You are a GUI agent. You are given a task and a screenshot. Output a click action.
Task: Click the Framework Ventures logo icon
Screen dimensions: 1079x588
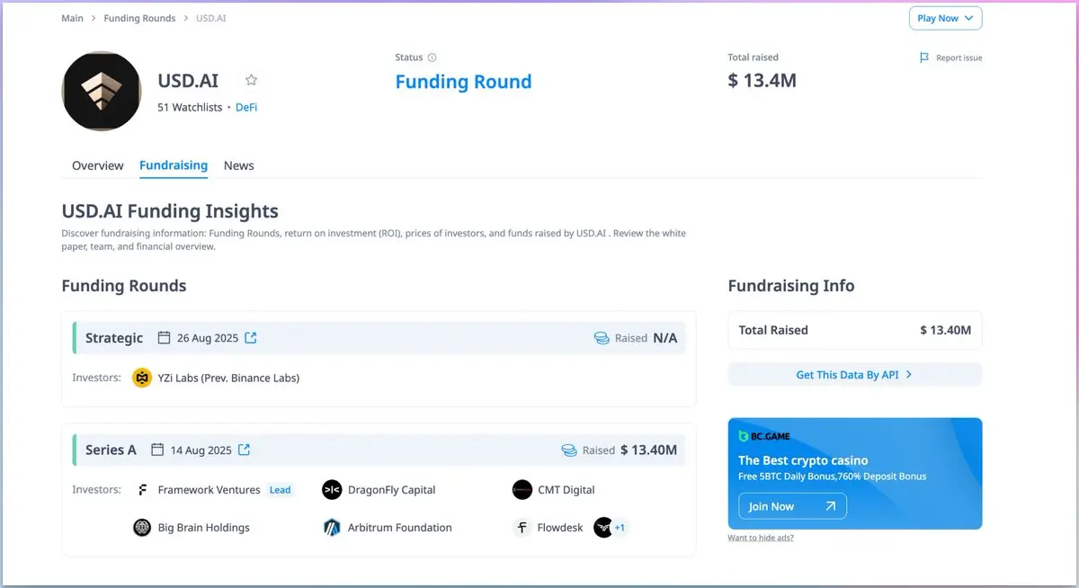(142, 490)
